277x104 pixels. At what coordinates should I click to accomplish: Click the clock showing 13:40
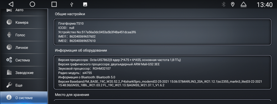point(264,5)
